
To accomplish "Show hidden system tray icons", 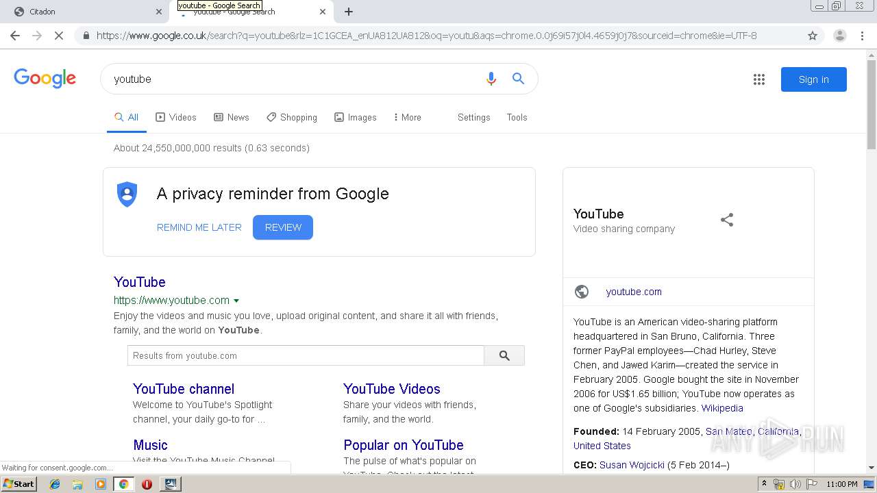I will point(765,484).
